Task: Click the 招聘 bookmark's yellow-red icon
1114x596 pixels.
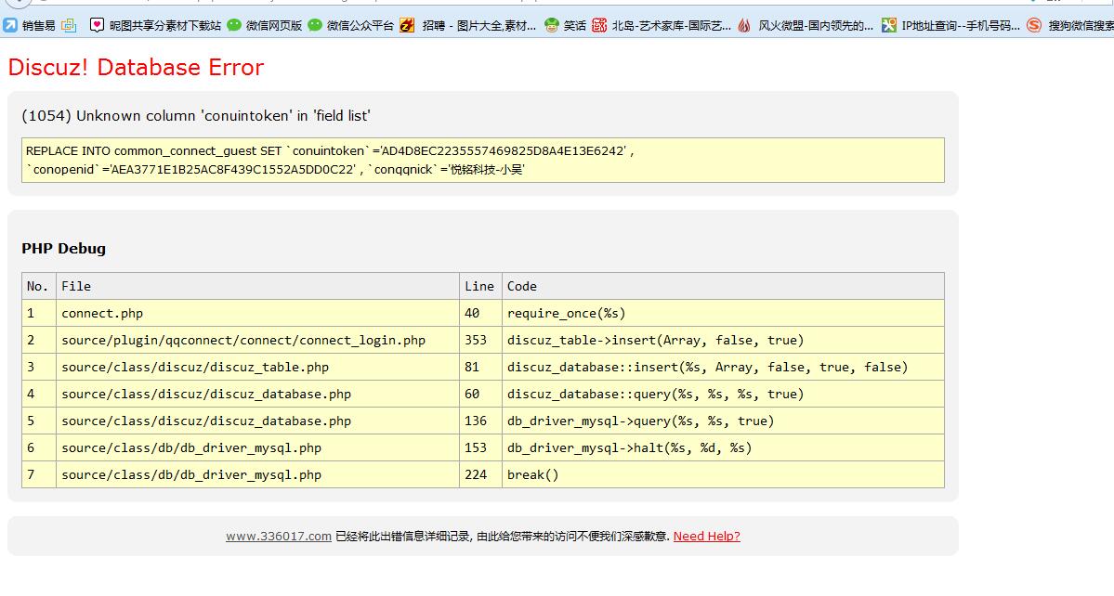Action: [407, 25]
